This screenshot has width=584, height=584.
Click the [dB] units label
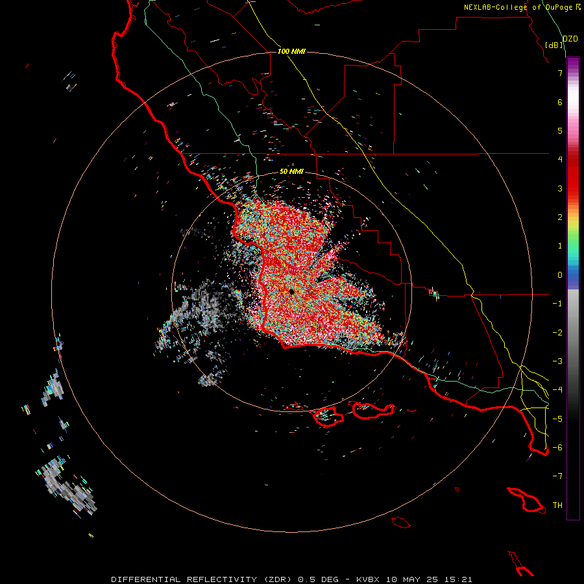pos(554,45)
